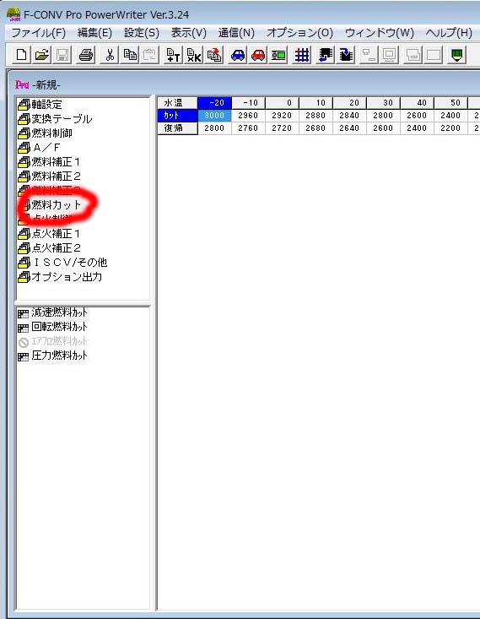The width and height of the screenshot is (480, 619).
Task: Click the New file toolbar icon
Action: pyautogui.click(x=21, y=55)
